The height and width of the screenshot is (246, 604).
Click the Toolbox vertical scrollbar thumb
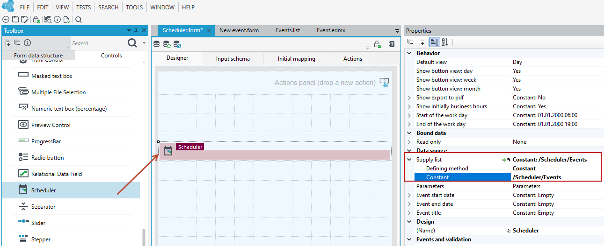[x=144, y=237]
